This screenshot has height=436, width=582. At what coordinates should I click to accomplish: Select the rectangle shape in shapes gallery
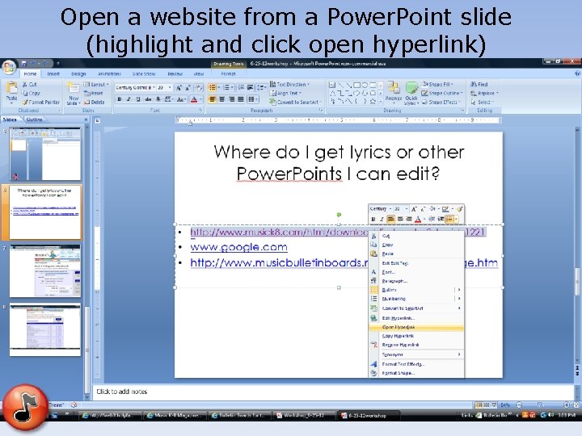point(356,85)
